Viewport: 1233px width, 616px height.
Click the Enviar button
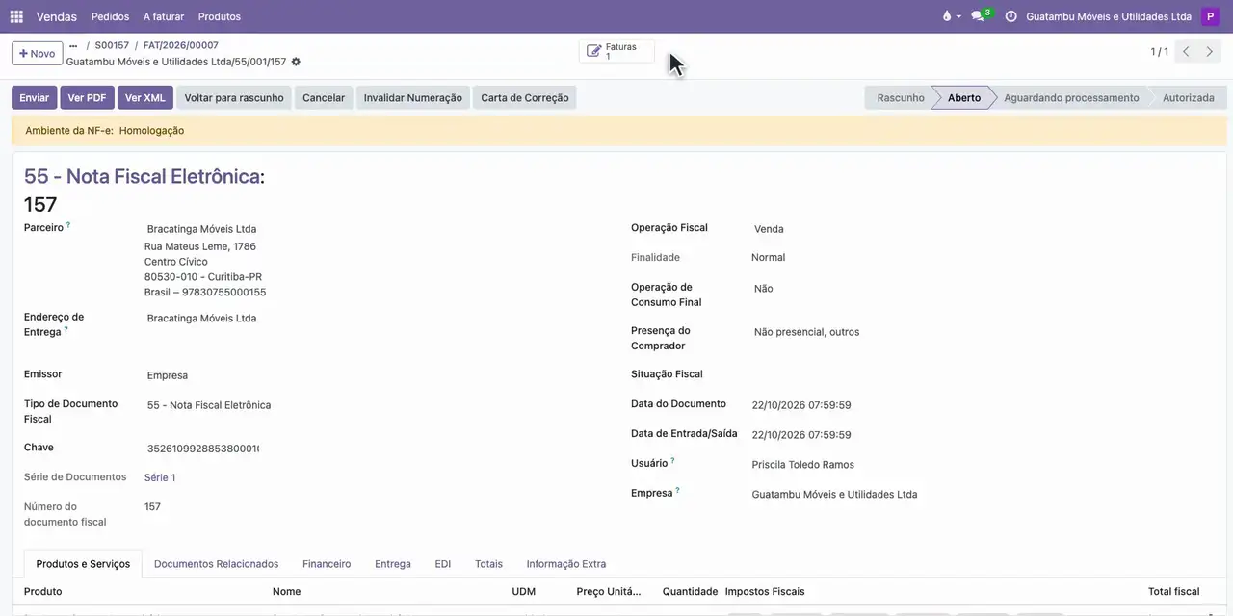[34, 97]
